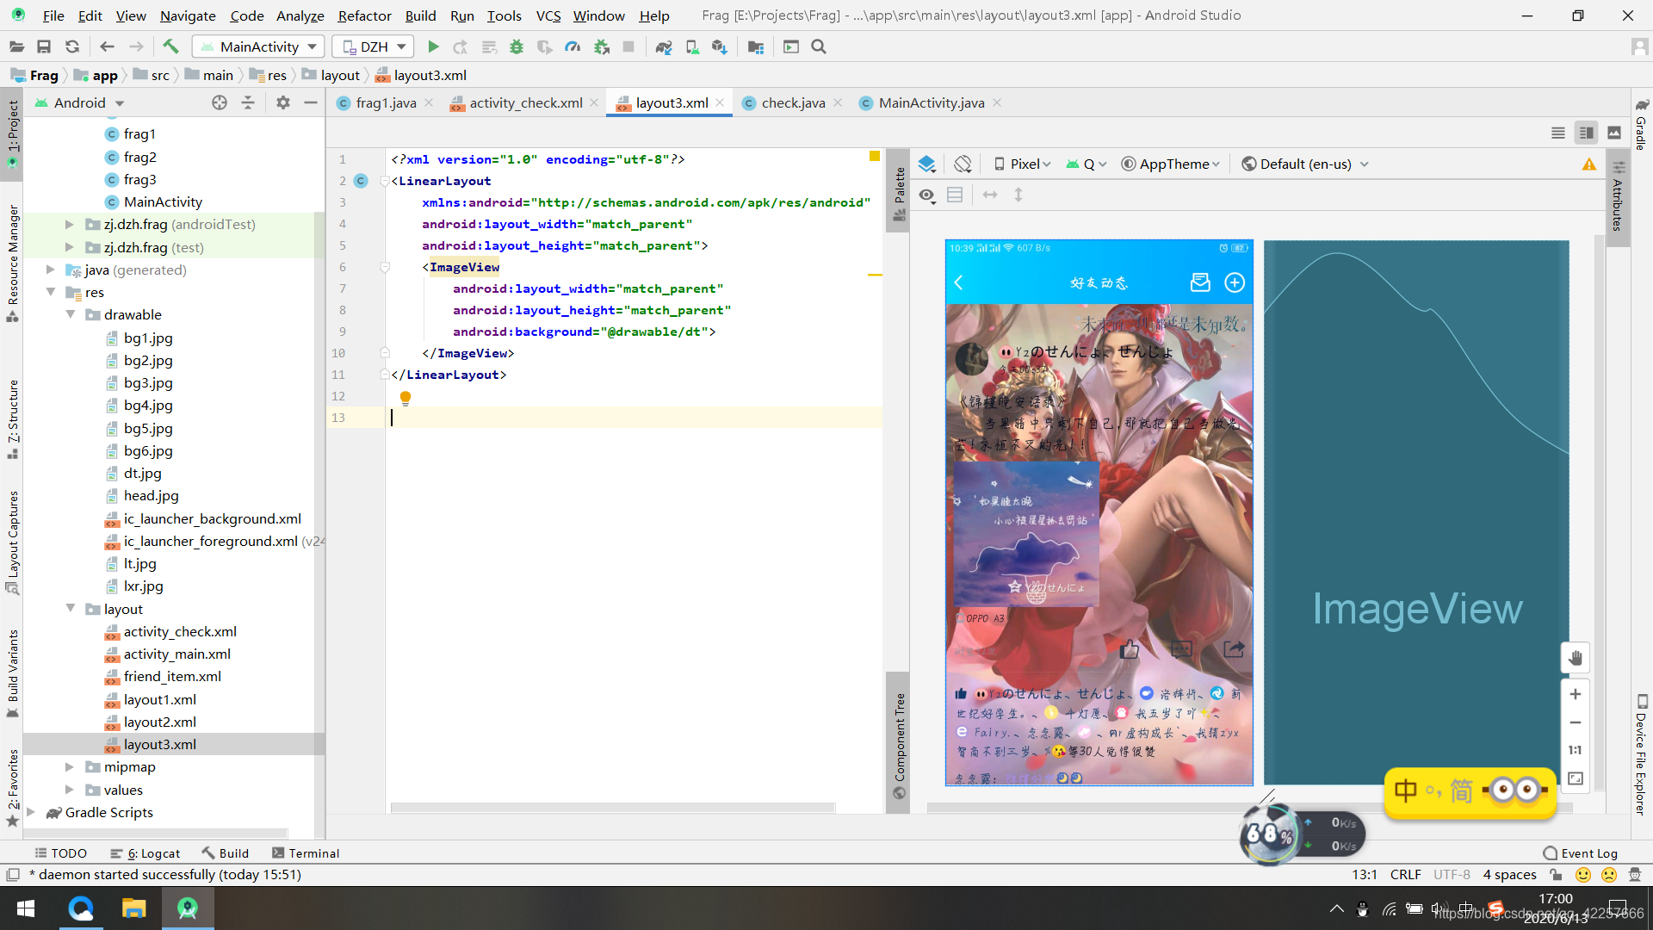Click the yellow warning triangle icon
This screenshot has height=930, width=1653.
tap(1588, 164)
